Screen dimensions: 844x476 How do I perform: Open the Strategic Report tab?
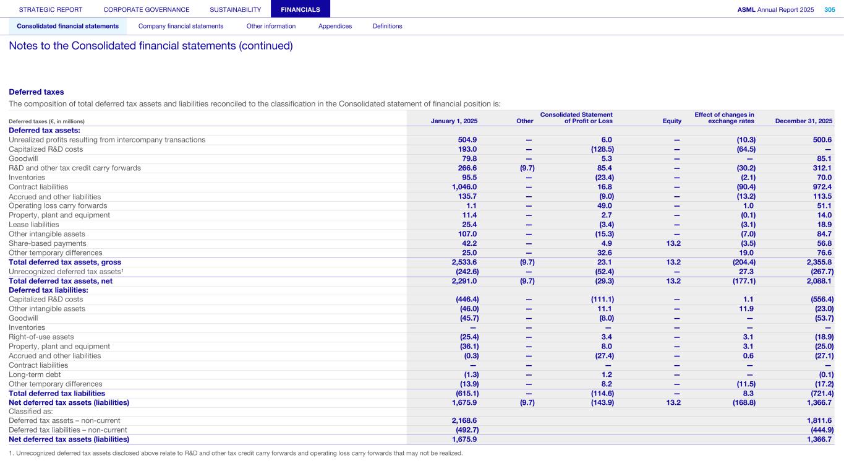pyautogui.click(x=51, y=9)
